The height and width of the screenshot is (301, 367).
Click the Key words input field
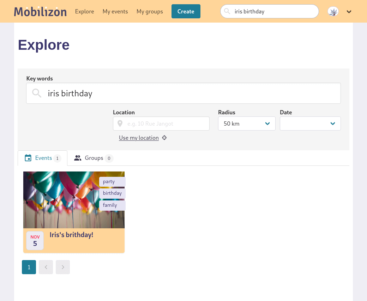(x=191, y=93)
